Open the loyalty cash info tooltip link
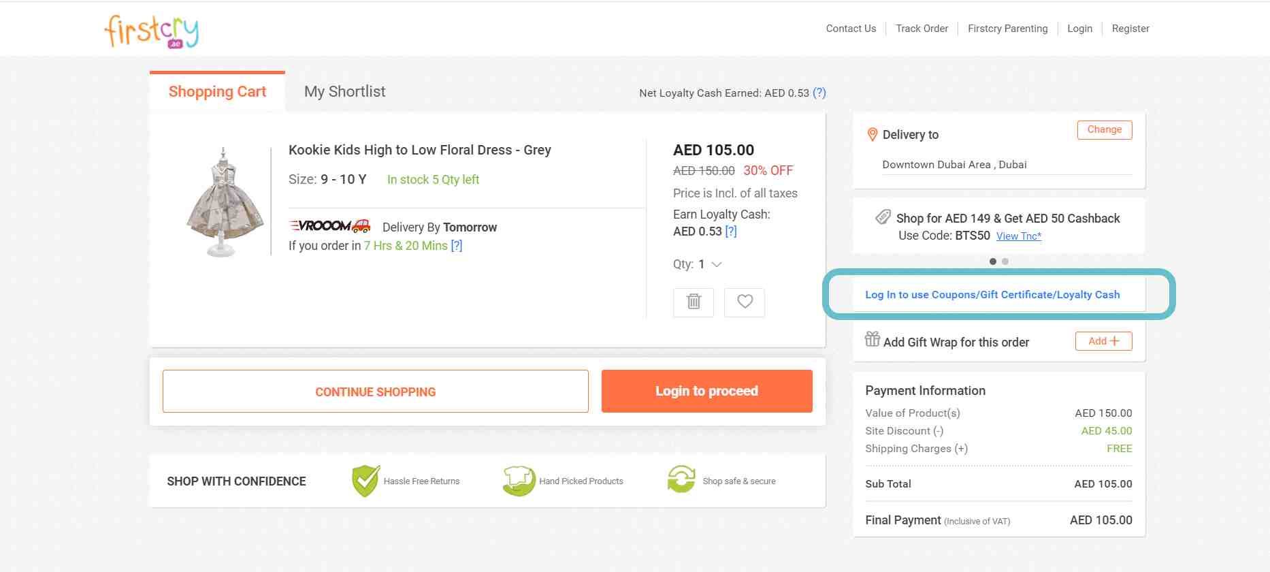Screen dimensions: 1270x572 730,232
